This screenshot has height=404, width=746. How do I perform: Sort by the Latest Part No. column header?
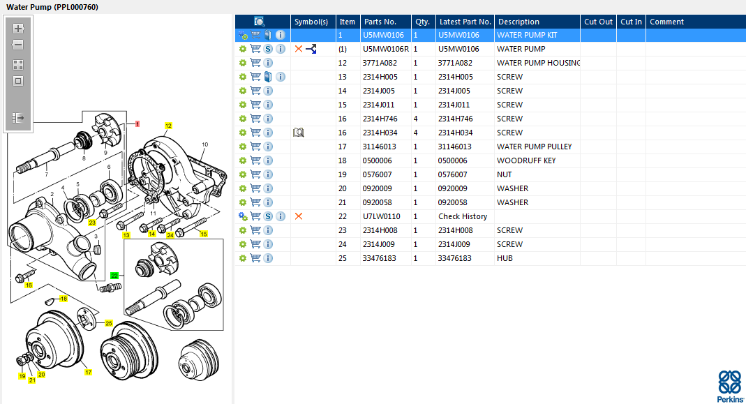465,22
